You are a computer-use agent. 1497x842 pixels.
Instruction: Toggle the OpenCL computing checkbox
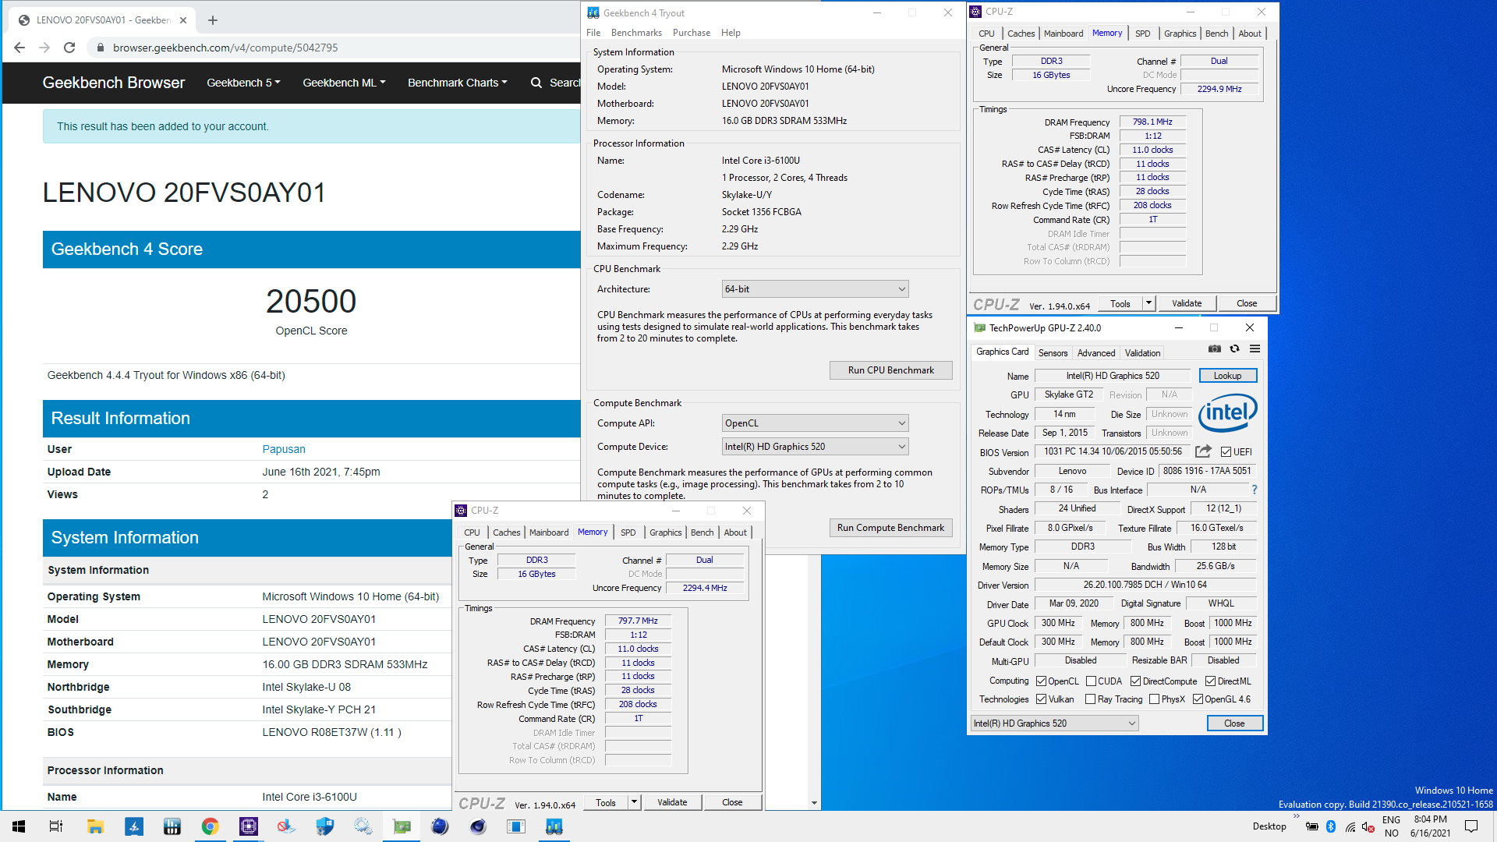[x=1042, y=681]
